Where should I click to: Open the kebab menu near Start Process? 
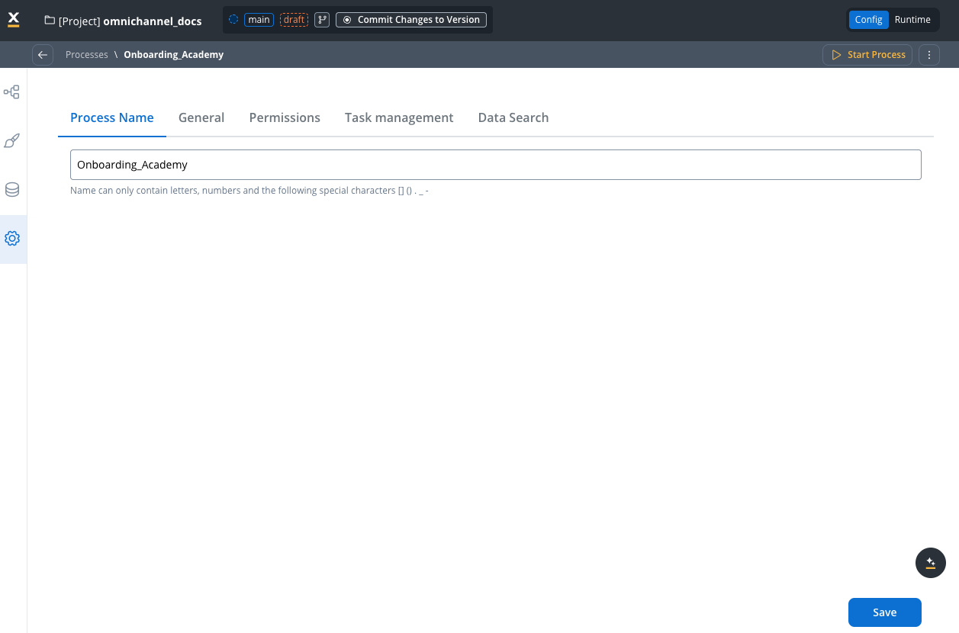pos(929,54)
